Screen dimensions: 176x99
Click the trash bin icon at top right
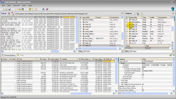[x=173, y=9]
